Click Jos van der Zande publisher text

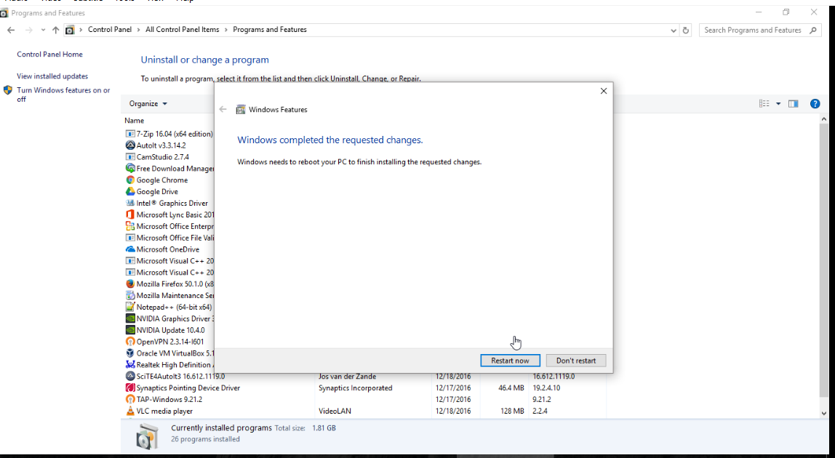click(347, 376)
